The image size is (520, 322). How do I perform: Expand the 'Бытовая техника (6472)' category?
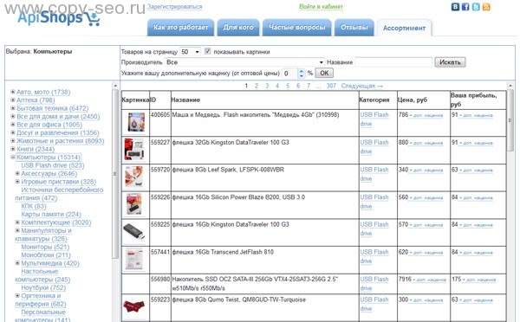point(13,108)
